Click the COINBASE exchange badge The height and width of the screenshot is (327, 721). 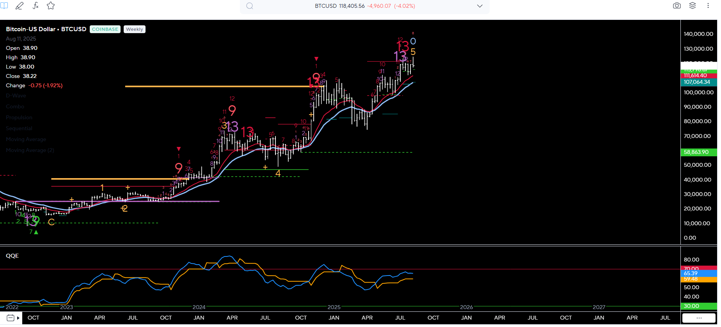coord(105,29)
